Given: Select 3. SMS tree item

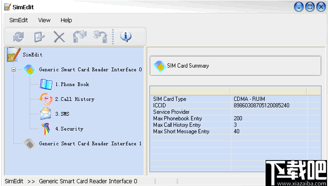Looking at the screenshot, I should pos(62,114).
